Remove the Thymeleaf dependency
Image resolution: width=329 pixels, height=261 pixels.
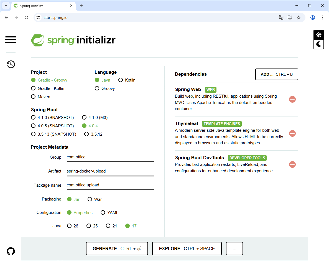[292, 133]
